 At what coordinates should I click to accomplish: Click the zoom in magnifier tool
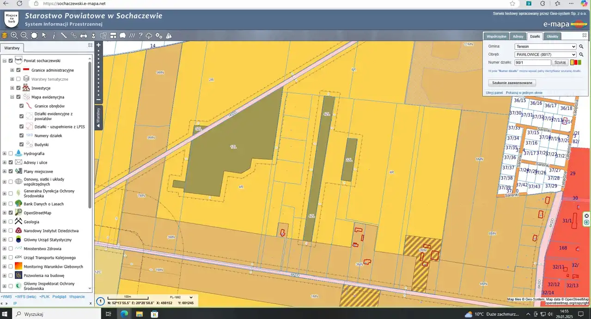pos(14,36)
